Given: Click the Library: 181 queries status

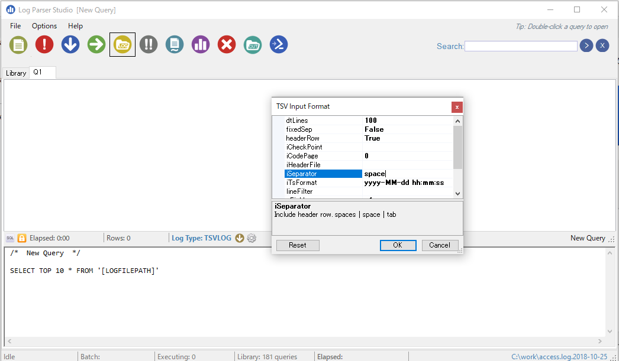Looking at the screenshot, I should coord(267,357).
